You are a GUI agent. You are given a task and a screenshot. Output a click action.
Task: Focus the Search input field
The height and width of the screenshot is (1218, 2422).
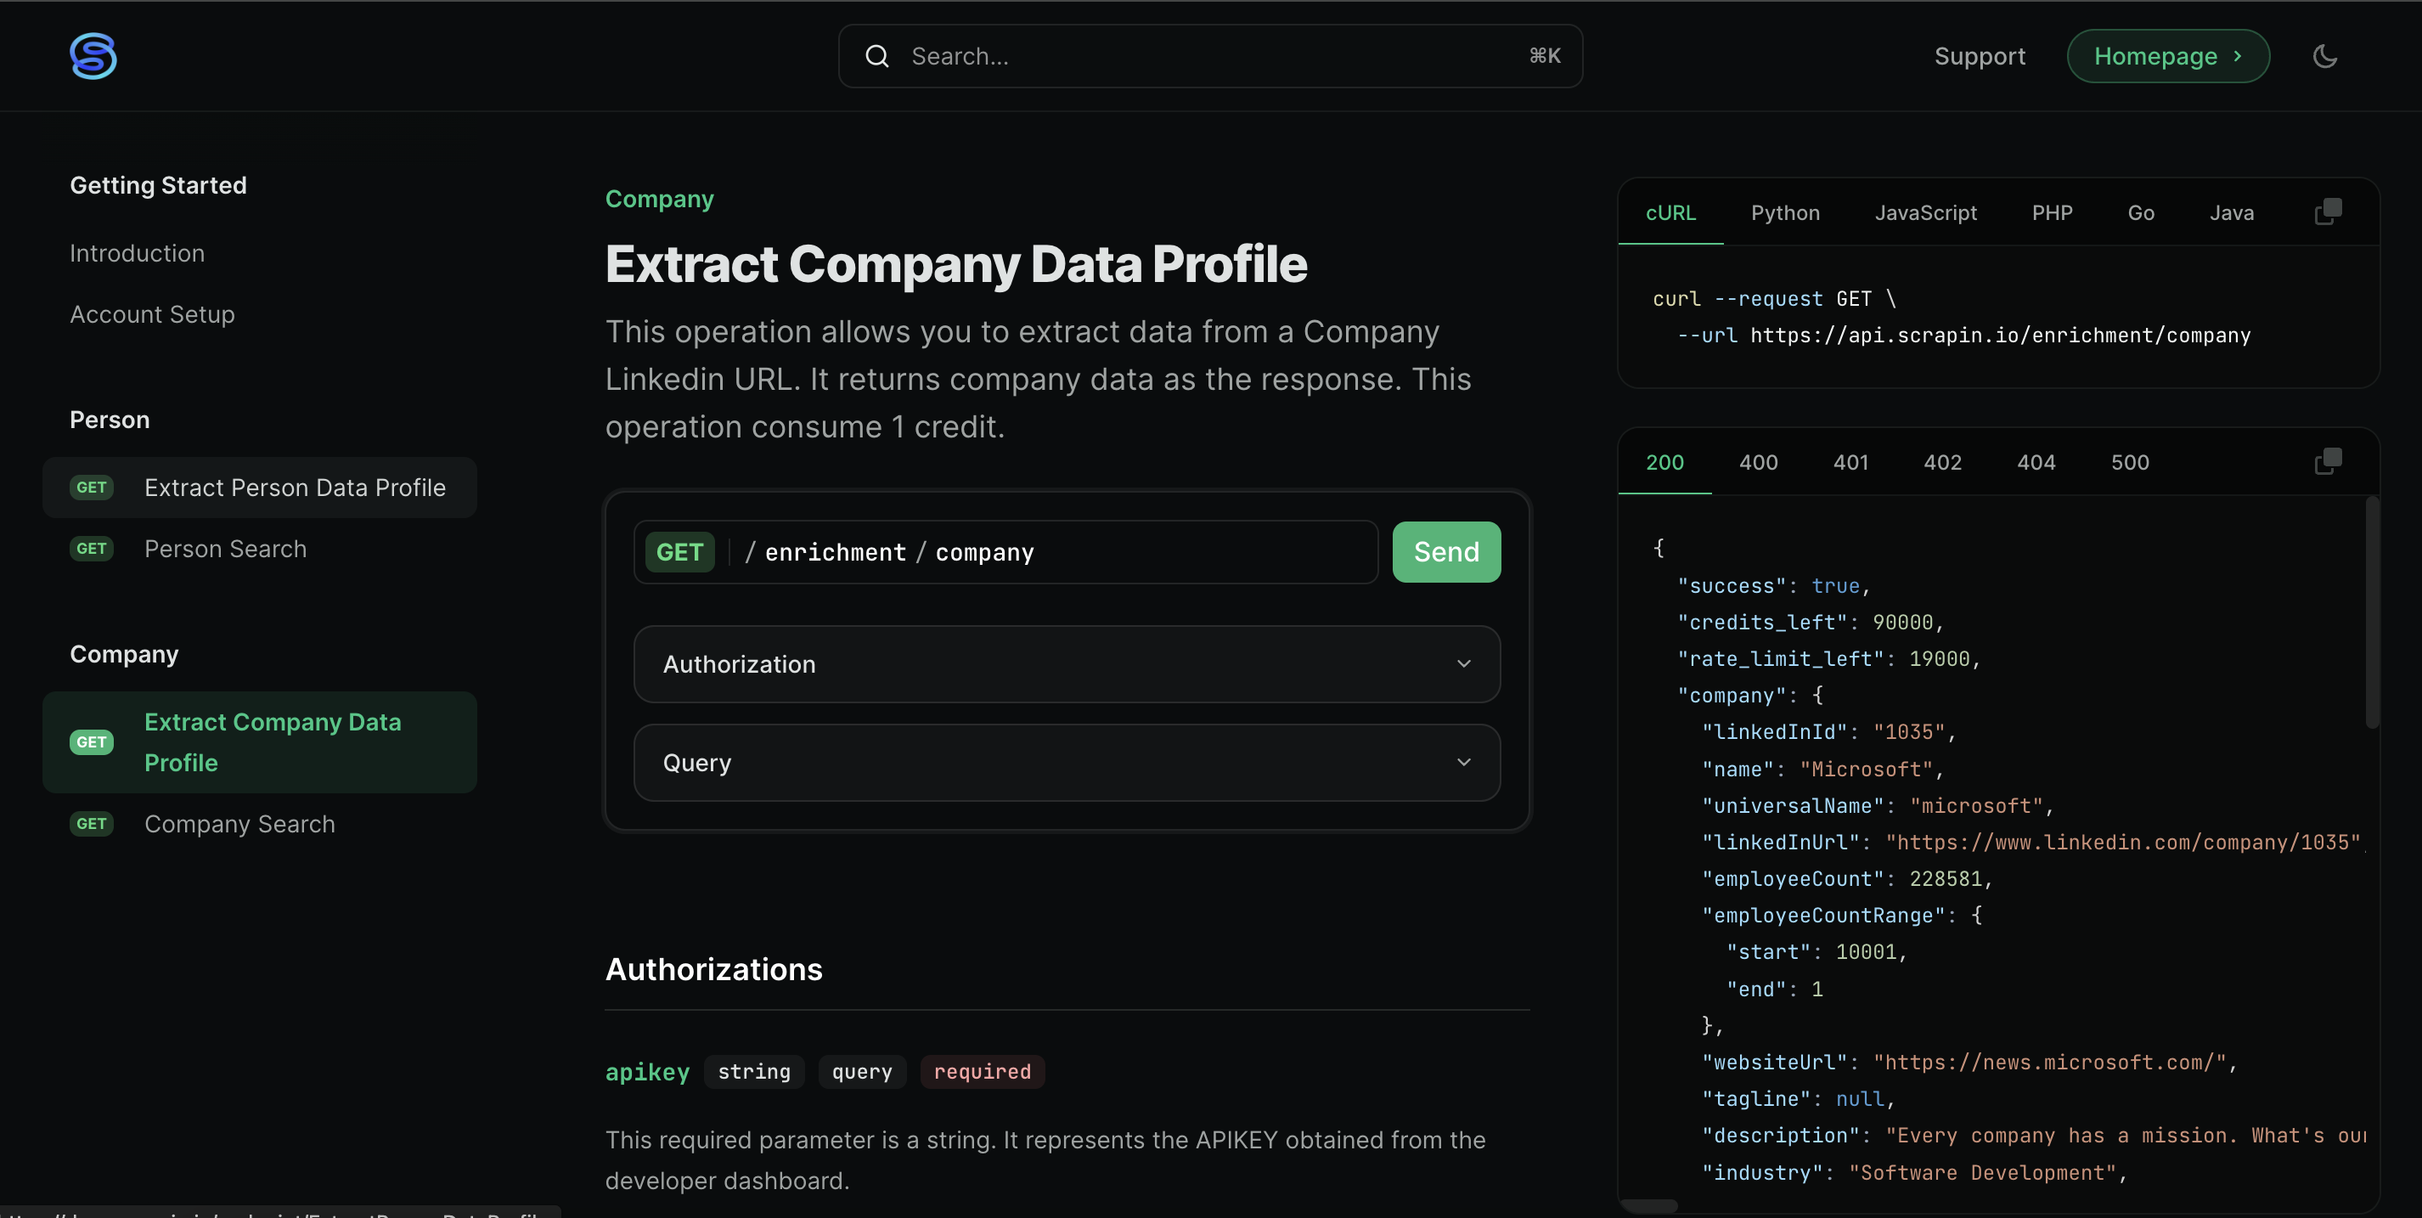point(1210,56)
